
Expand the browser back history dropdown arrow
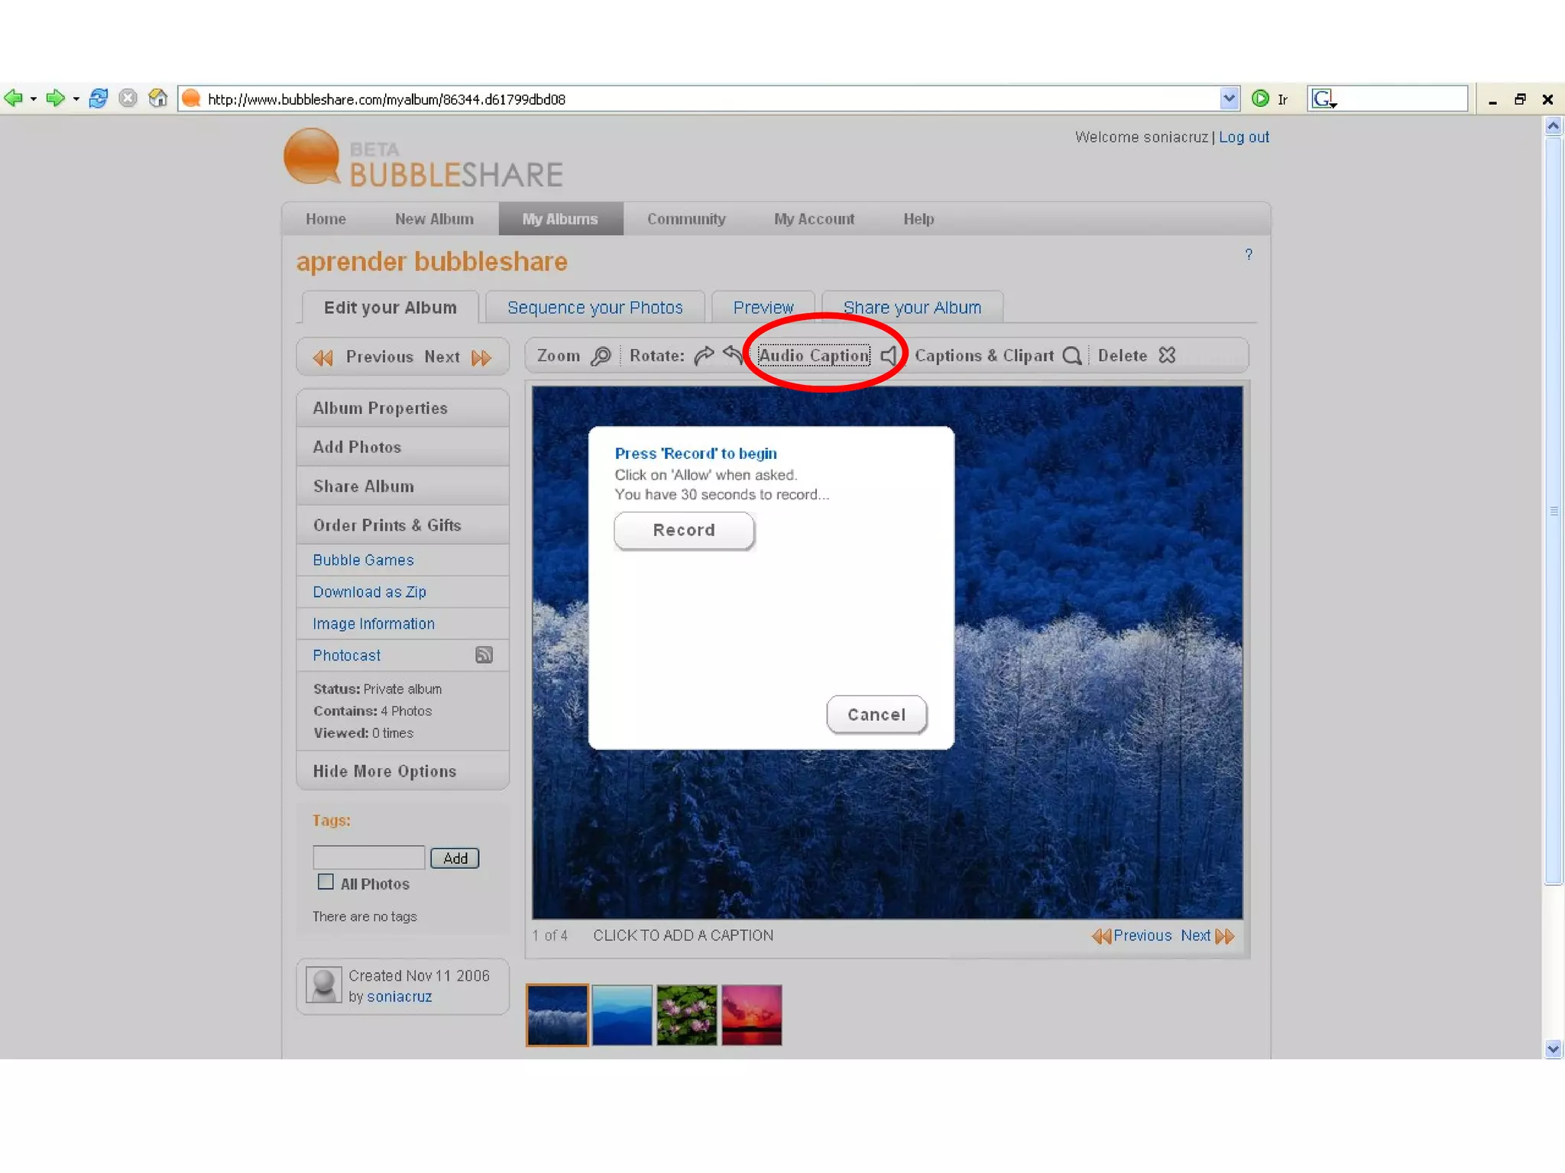(x=34, y=99)
